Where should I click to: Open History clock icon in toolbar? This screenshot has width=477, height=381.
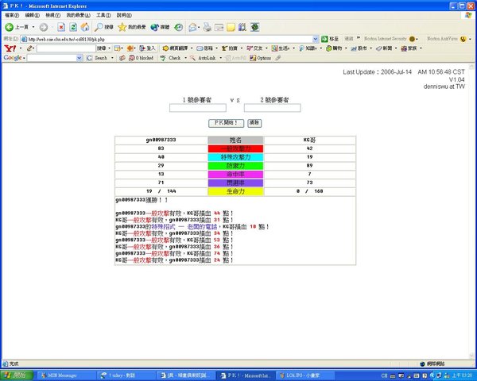point(179,27)
